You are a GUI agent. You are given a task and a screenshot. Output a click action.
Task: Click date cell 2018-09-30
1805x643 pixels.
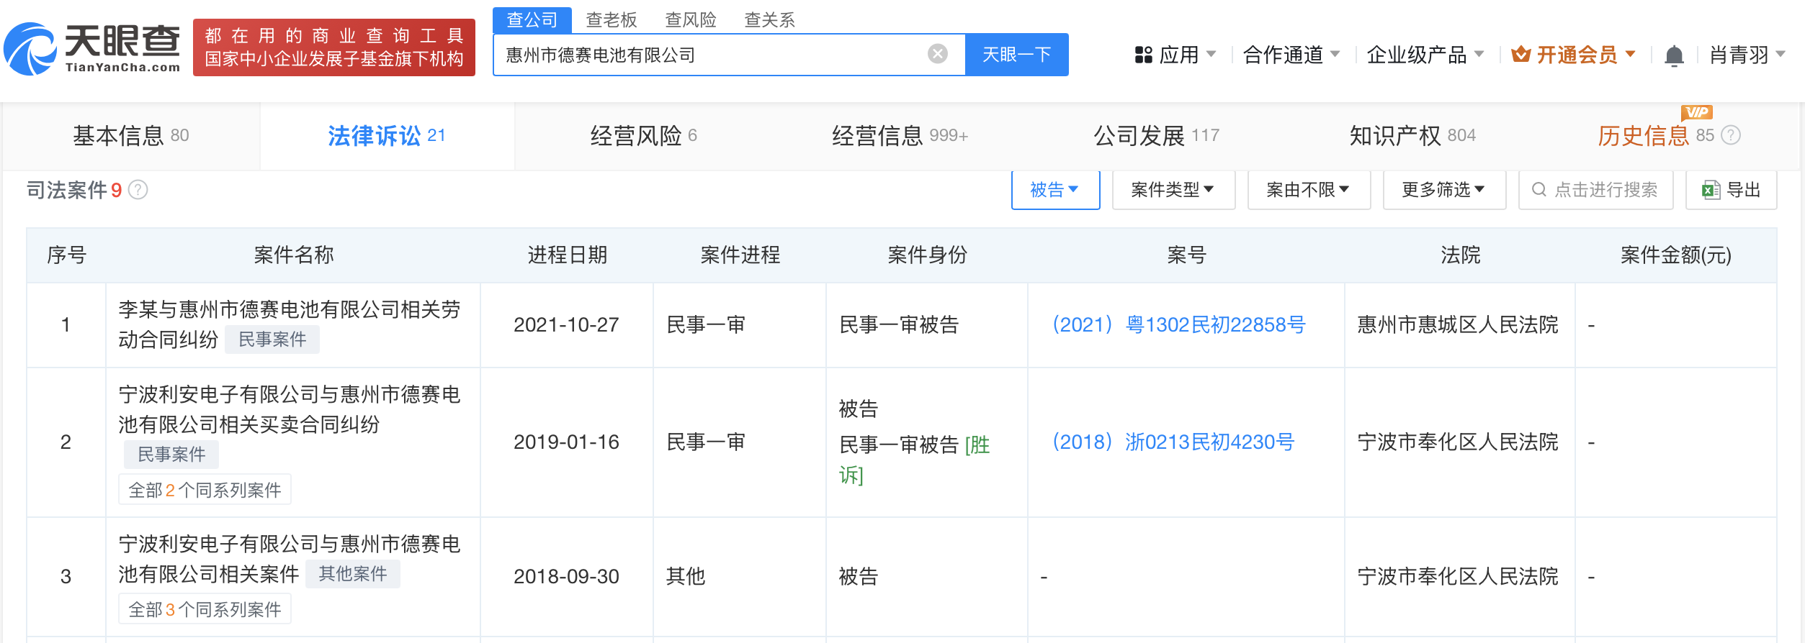(566, 576)
